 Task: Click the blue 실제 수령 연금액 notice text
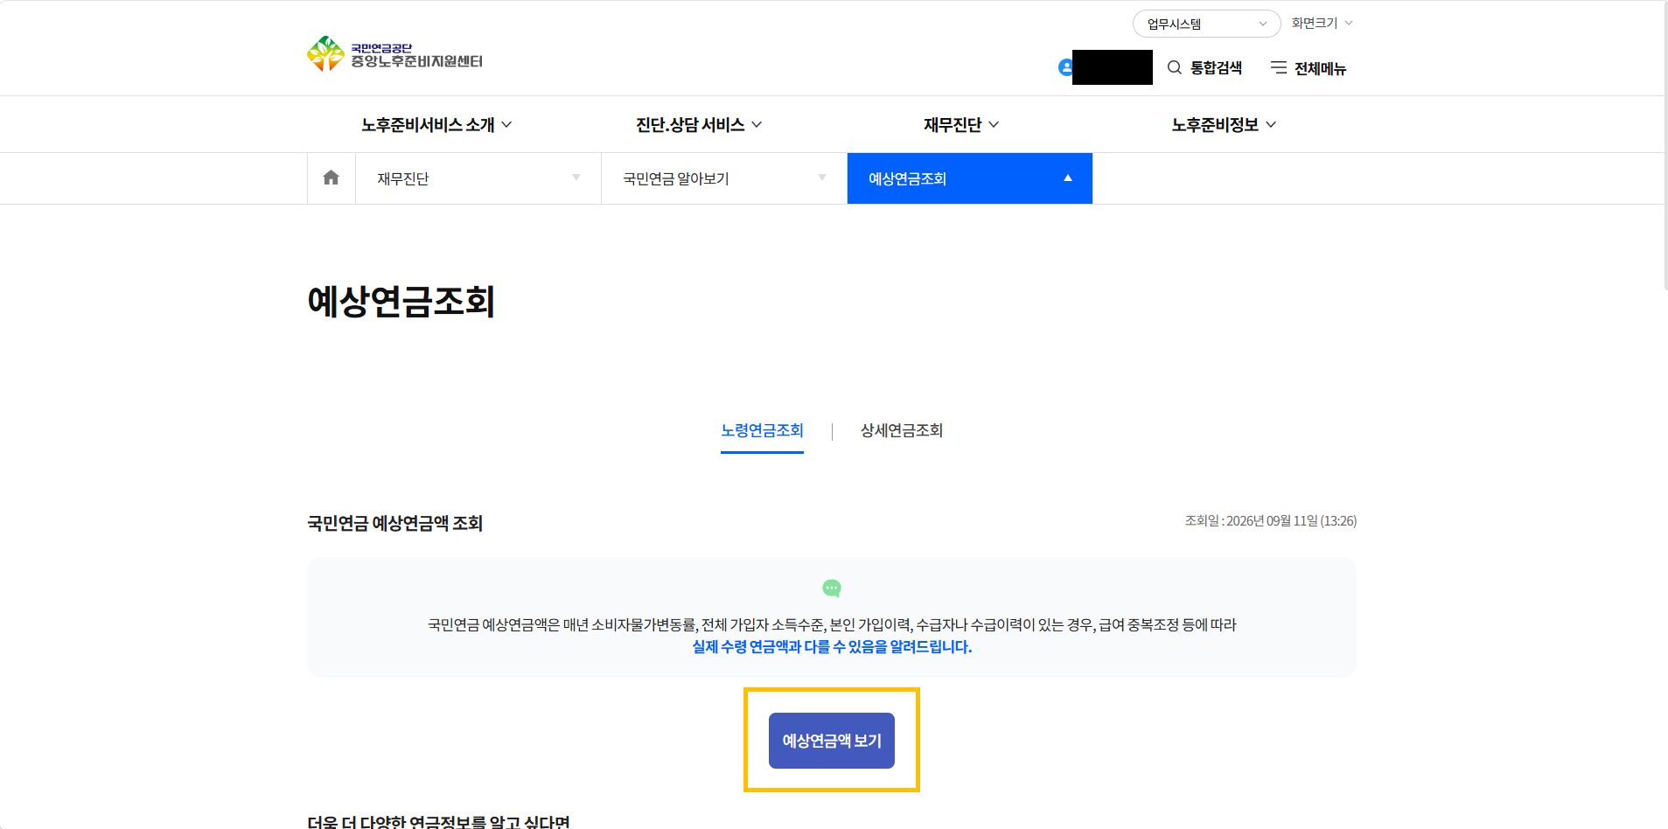[x=832, y=647]
